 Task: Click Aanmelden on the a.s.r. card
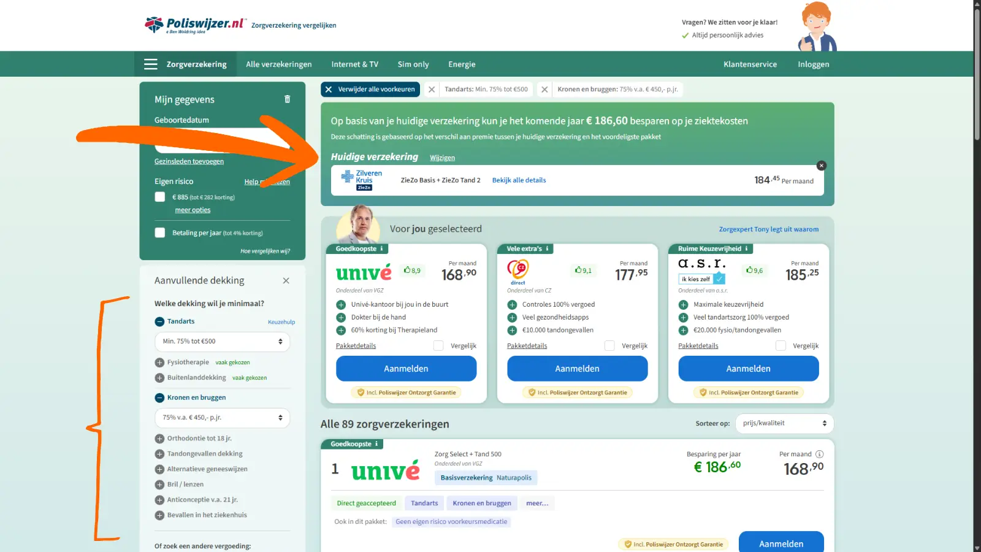coord(749,369)
